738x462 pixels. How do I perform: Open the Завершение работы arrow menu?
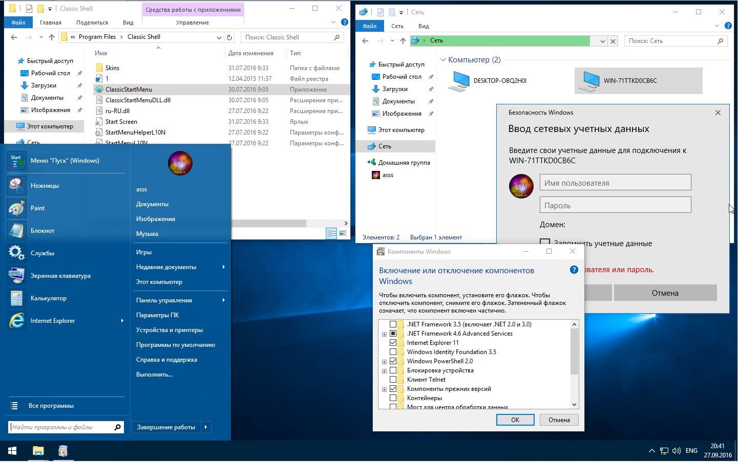coord(206,427)
